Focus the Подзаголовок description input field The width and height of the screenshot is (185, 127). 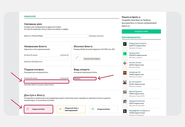click(46, 82)
